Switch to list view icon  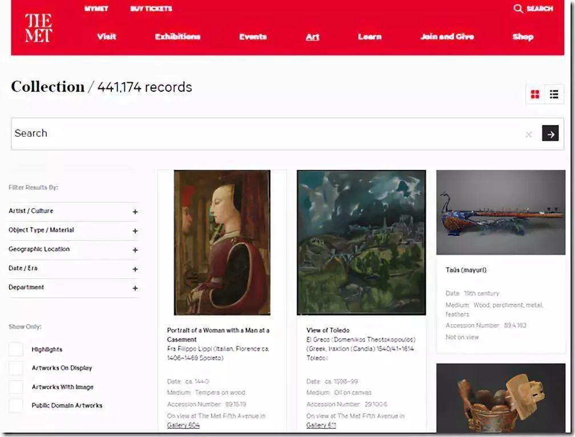(554, 94)
